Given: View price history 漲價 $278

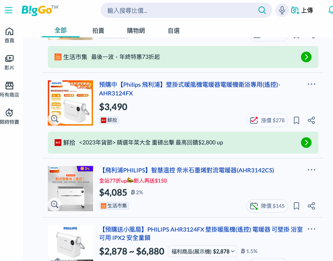Looking at the screenshot, I should pos(267,120).
